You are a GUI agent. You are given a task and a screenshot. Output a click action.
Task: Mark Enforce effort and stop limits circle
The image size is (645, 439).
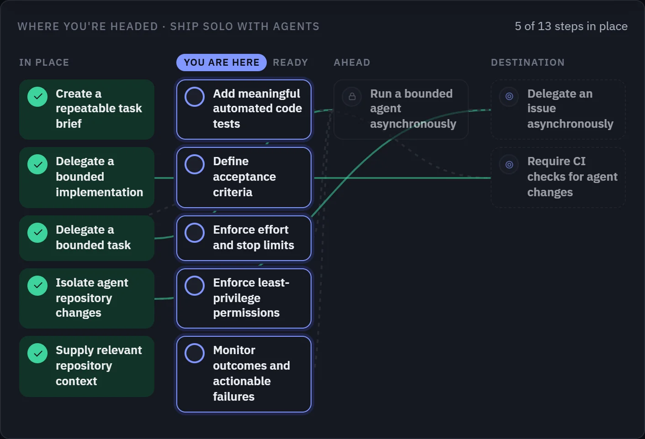tap(195, 233)
